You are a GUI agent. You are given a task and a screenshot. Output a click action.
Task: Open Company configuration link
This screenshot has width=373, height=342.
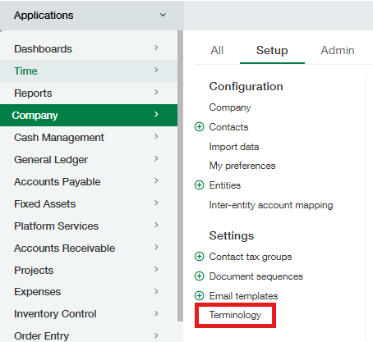(230, 107)
